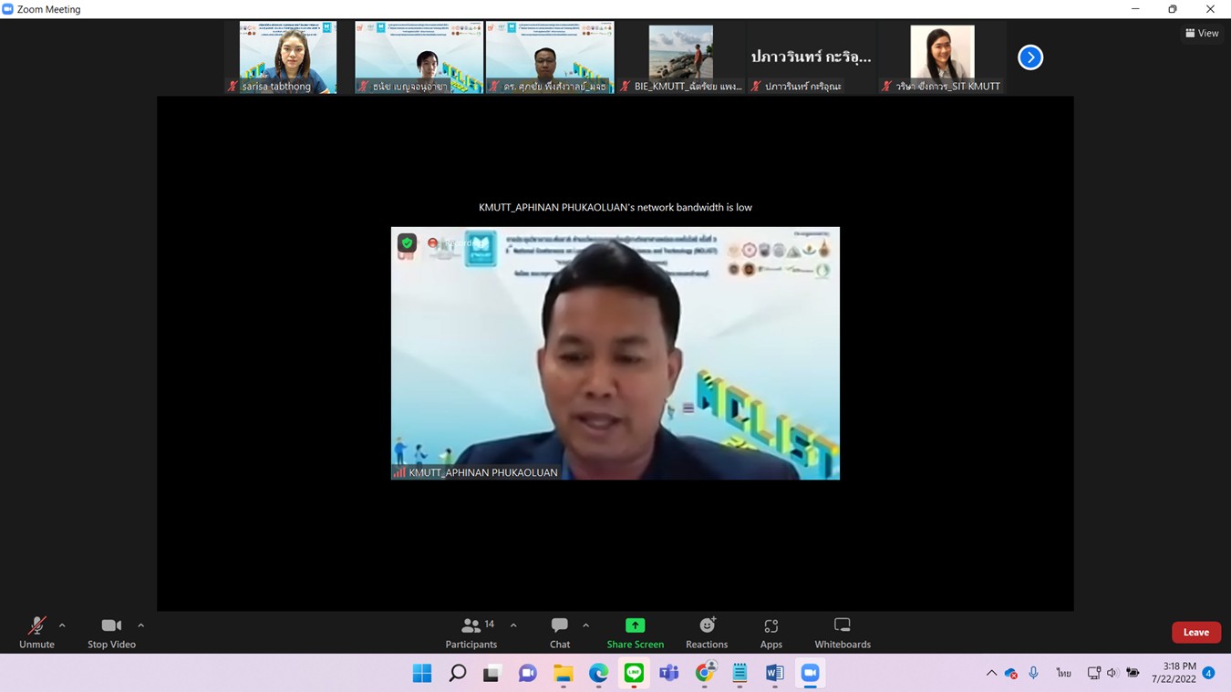Unmute the microphone

tap(36, 632)
